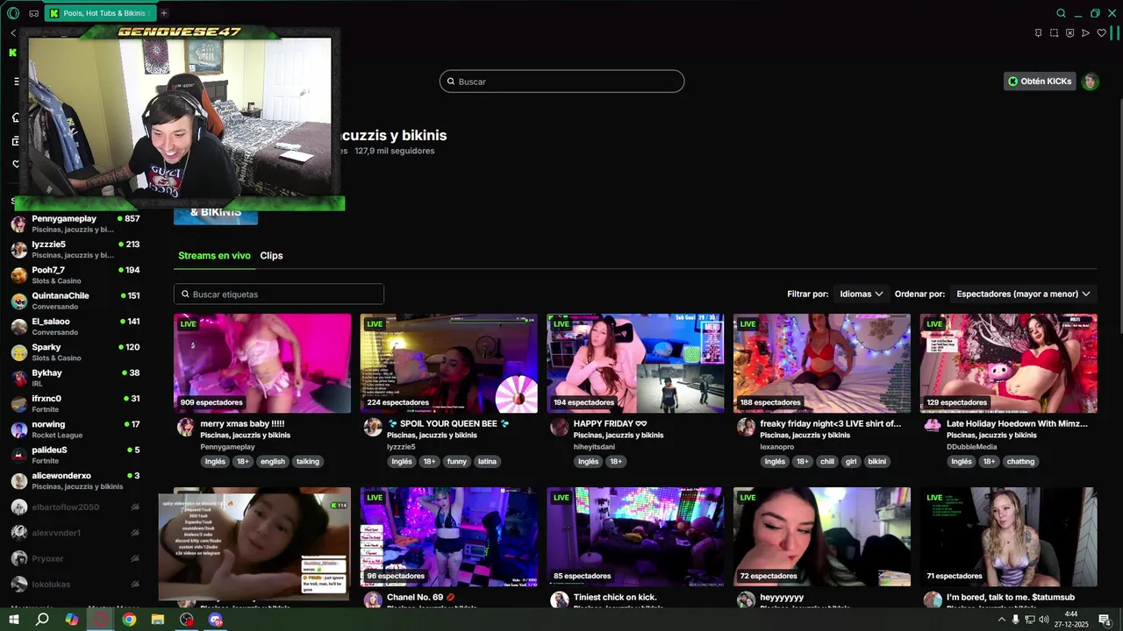
Task: Open Discord from the taskbar
Action: pos(216,620)
